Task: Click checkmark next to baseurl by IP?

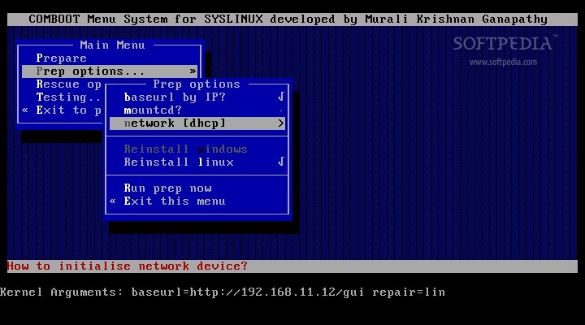Action: 281,97
